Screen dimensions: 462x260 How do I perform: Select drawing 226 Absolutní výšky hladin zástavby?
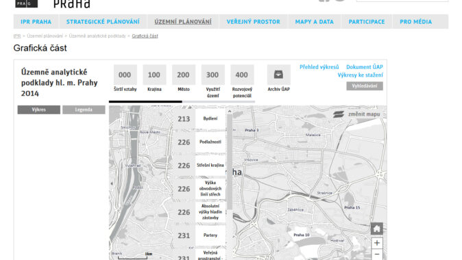(199, 212)
